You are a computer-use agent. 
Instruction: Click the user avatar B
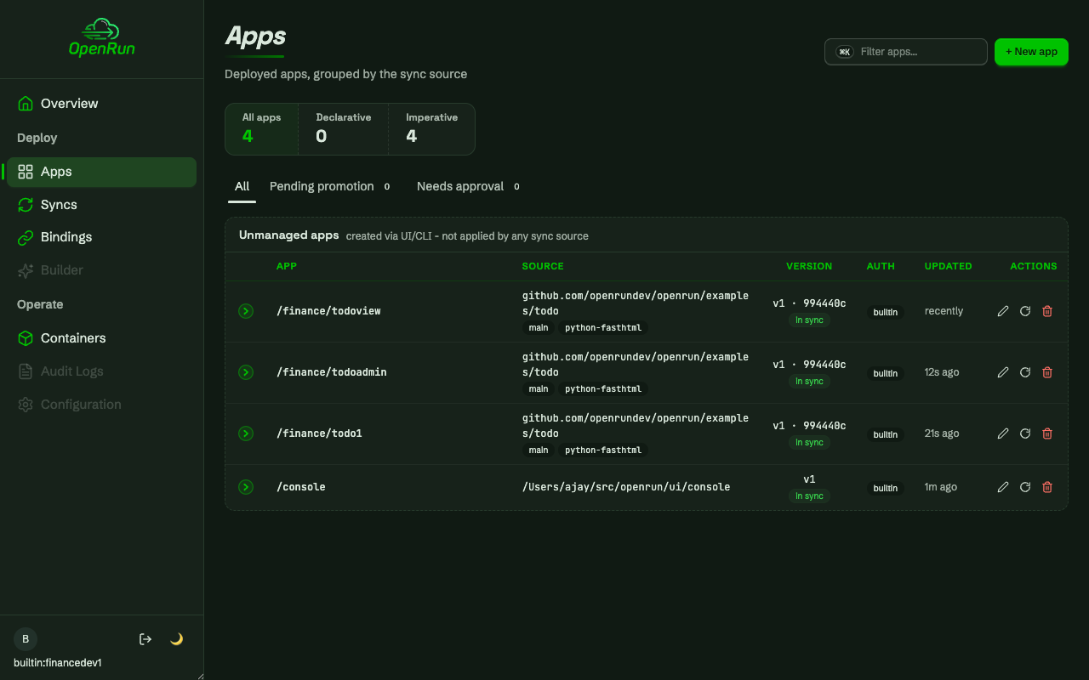click(x=26, y=639)
